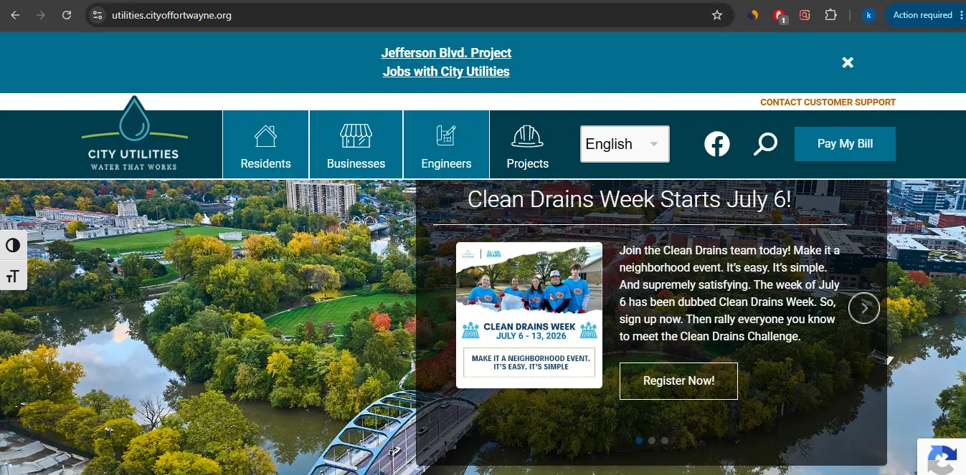Open the Chrome profile avatar "k"
966x475 pixels.
(x=869, y=15)
